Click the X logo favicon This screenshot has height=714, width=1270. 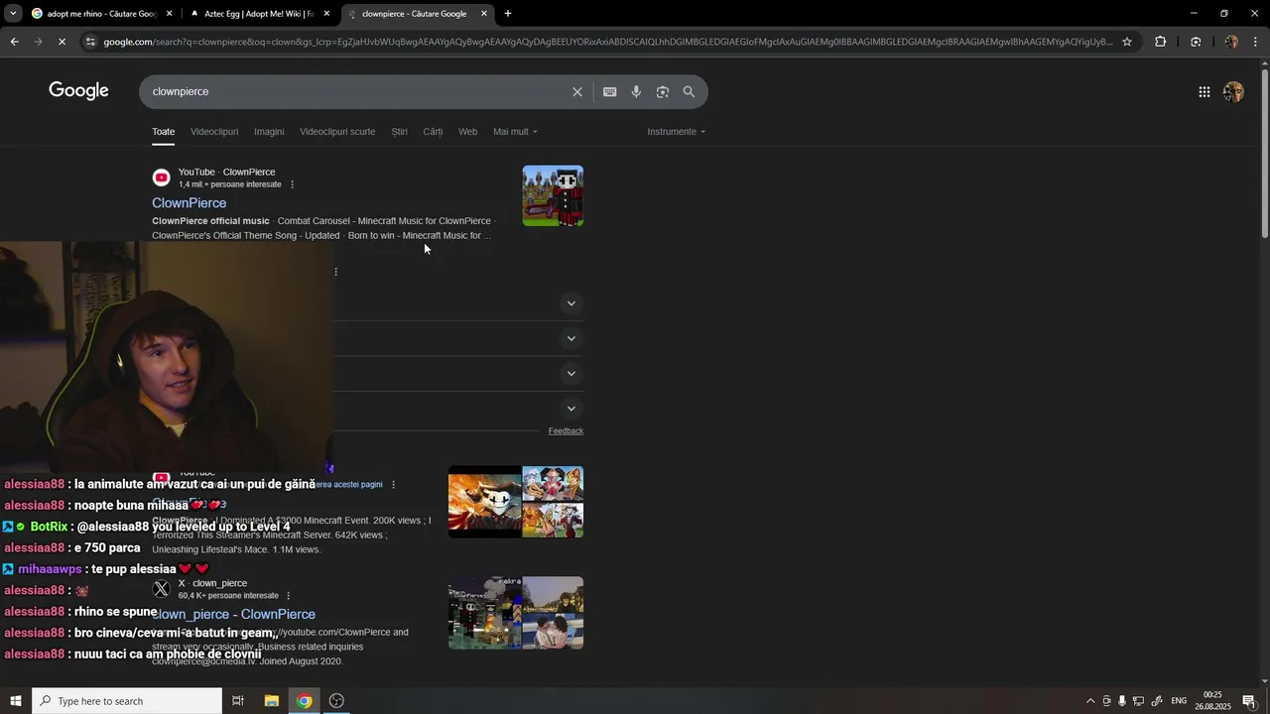coord(162,589)
